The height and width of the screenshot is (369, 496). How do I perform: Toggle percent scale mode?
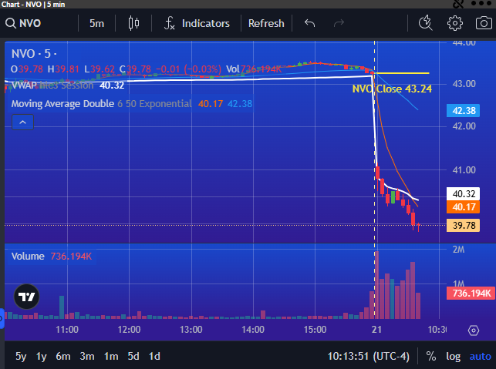pos(431,357)
